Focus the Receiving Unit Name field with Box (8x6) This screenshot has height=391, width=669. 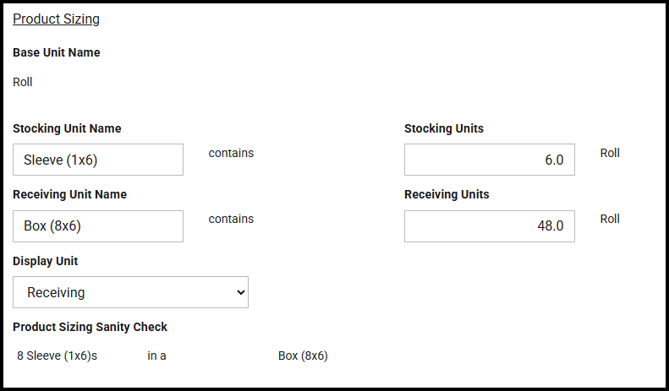(98, 226)
